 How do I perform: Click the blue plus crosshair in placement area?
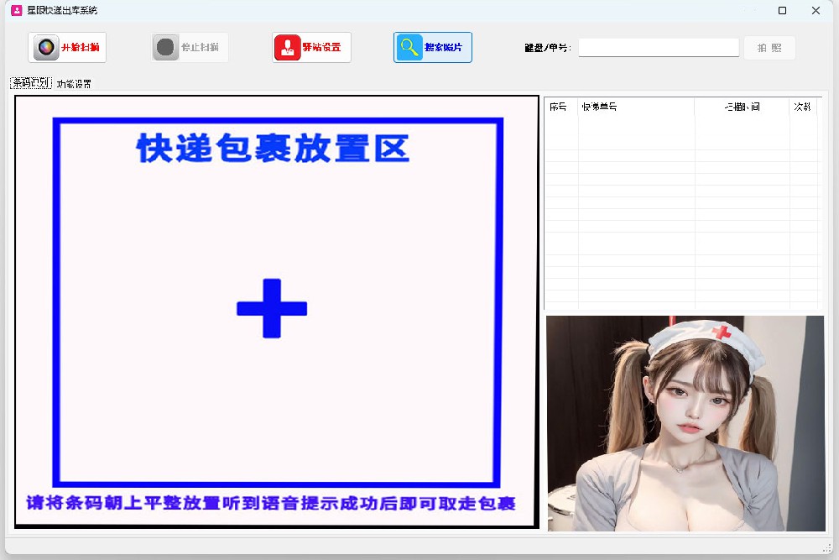[x=272, y=309]
